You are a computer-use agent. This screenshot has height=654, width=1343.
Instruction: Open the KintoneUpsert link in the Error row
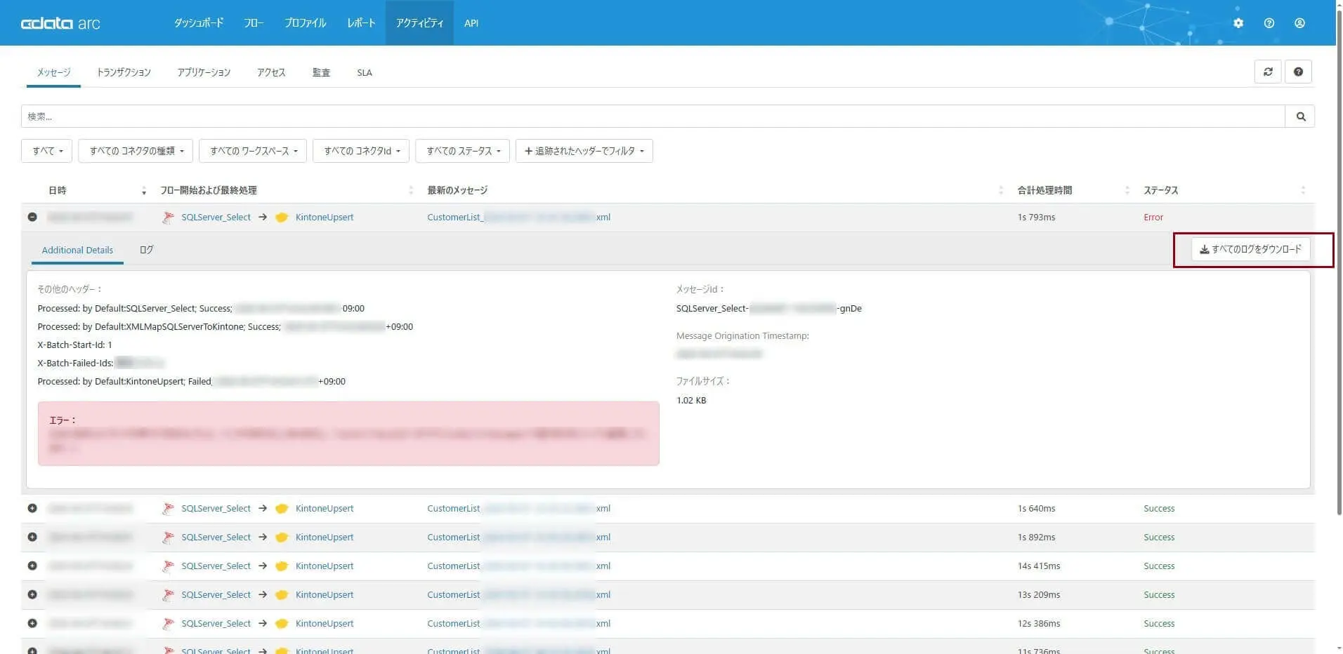324,218
